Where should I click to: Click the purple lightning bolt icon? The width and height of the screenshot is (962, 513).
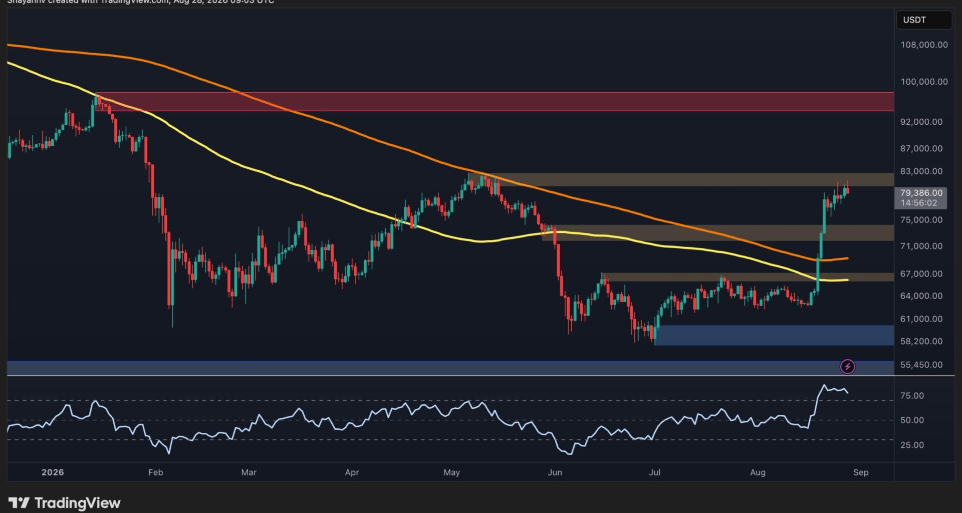tap(847, 367)
